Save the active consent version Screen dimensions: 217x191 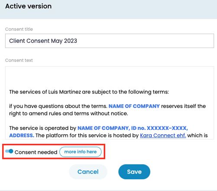[134, 172]
